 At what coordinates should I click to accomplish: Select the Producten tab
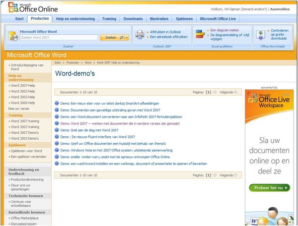coord(40,18)
